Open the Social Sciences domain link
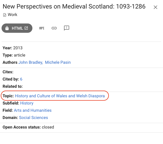 (33, 118)
